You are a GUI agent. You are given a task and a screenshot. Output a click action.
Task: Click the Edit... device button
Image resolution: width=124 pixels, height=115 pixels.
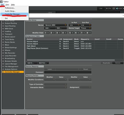pyautogui.click(x=61, y=28)
